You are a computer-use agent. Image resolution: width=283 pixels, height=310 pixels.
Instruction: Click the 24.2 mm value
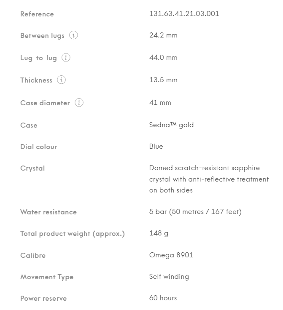click(163, 35)
